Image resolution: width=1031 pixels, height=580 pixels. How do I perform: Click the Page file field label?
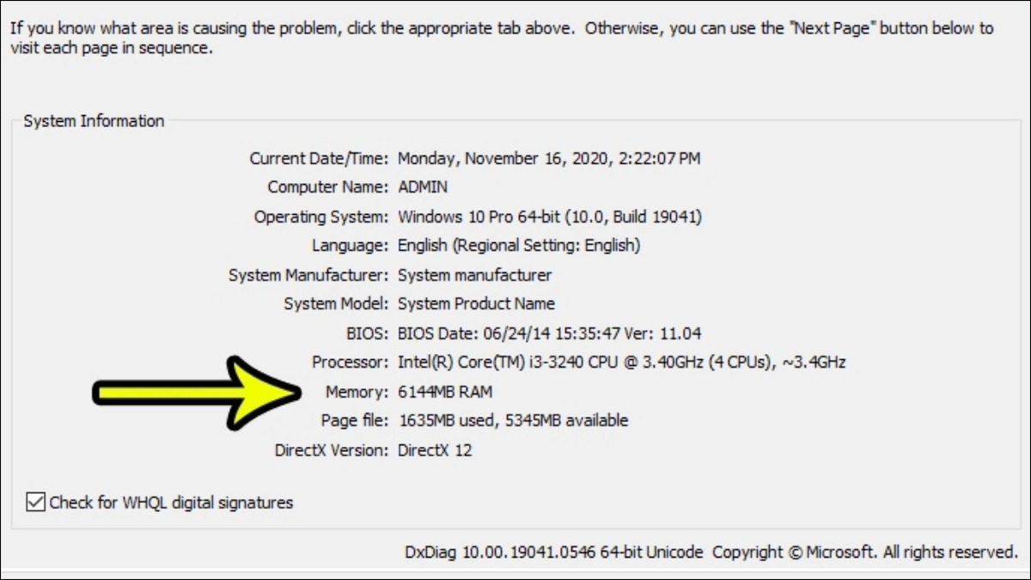[x=355, y=421]
